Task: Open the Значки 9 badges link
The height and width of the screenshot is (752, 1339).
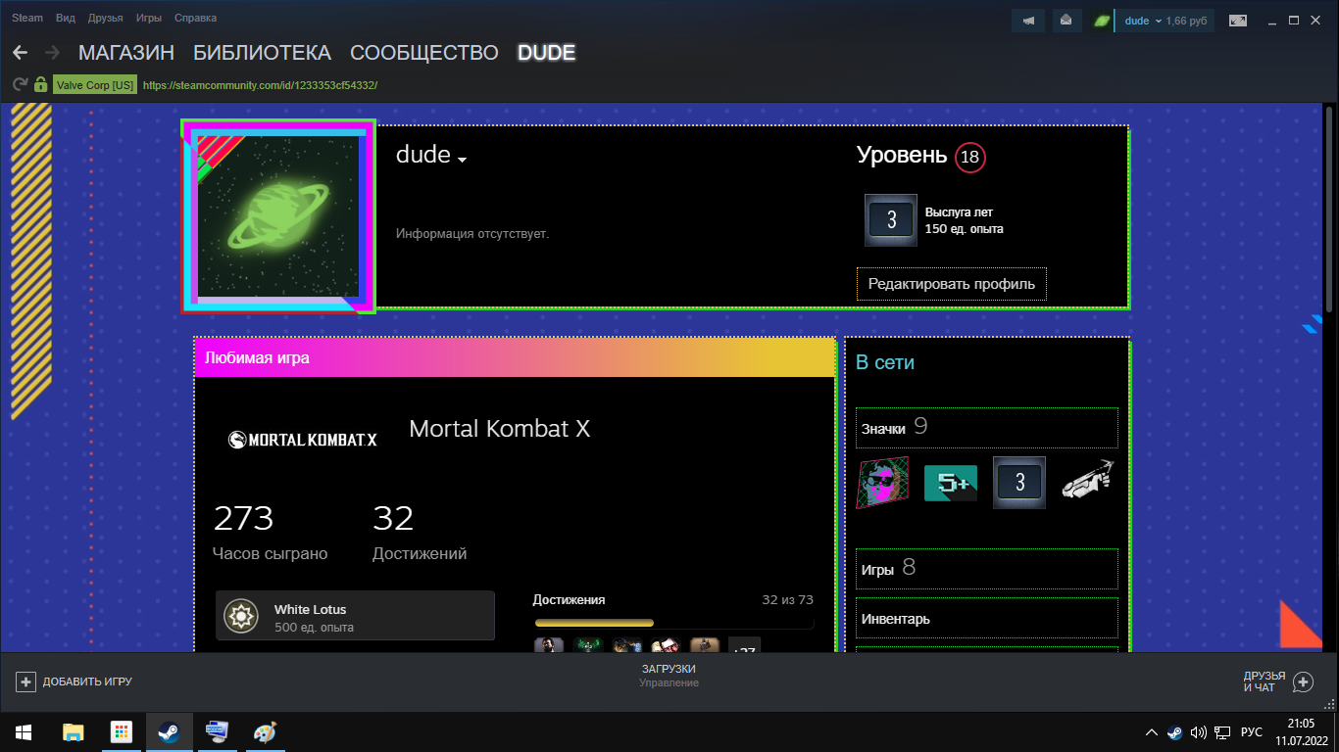Action: (987, 428)
